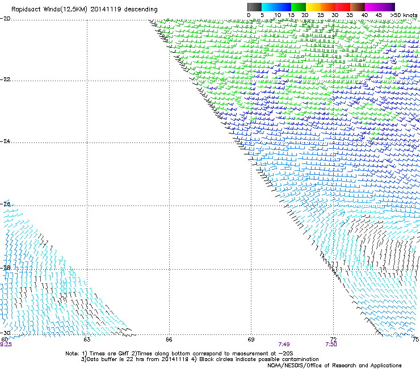Click the 75 longitude axis label
The height and width of the screenshot is (369, 420).
tap(415, 339)
